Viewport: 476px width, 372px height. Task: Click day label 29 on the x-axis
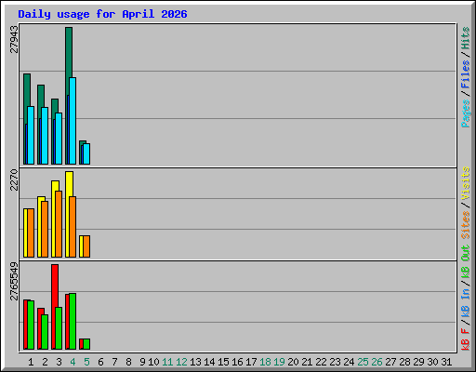pos(418,362)
